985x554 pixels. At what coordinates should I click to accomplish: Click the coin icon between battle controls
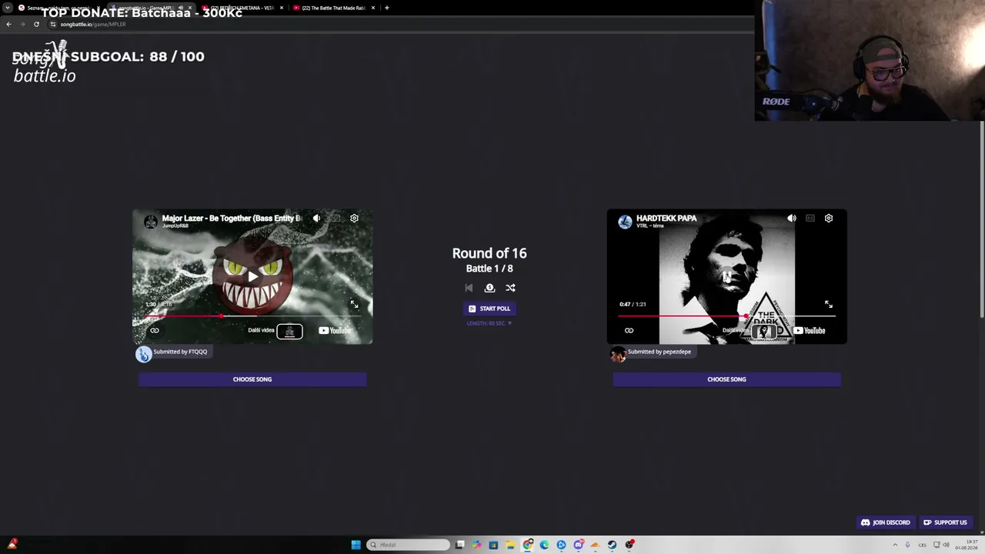489,288
